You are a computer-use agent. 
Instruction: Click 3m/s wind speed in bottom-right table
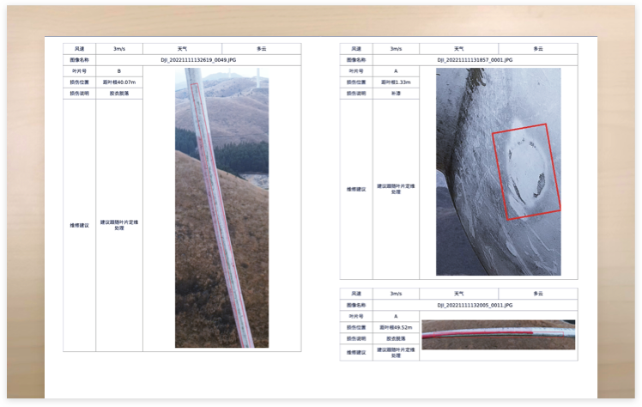click(396, 294)
